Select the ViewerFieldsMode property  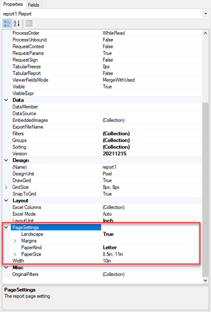(x=30, y=80)
